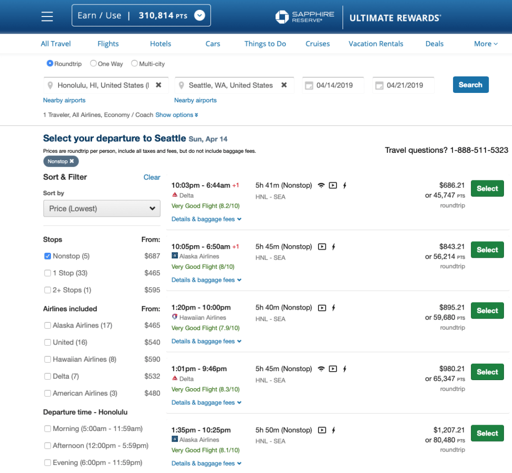Click the Alaska Airlines logo on the 10:05pm flight
The width and height of the screenshot is (512, 473).
(x=174, y=255)
